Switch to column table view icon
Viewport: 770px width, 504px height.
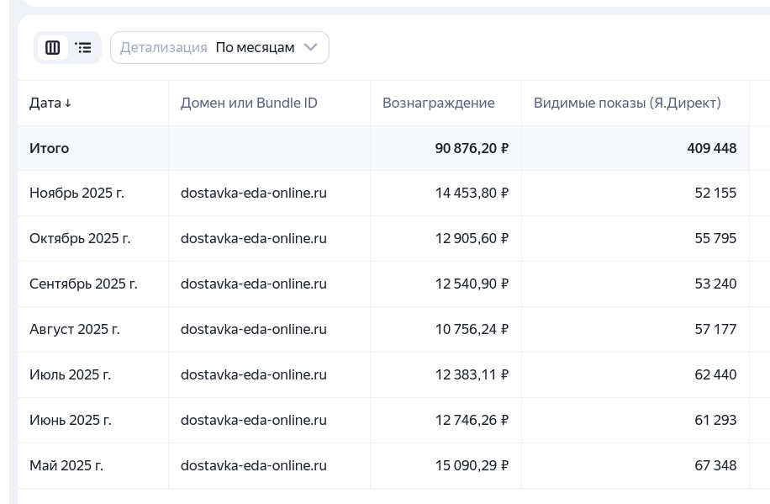pyautogui.click(x=53, y=48)
